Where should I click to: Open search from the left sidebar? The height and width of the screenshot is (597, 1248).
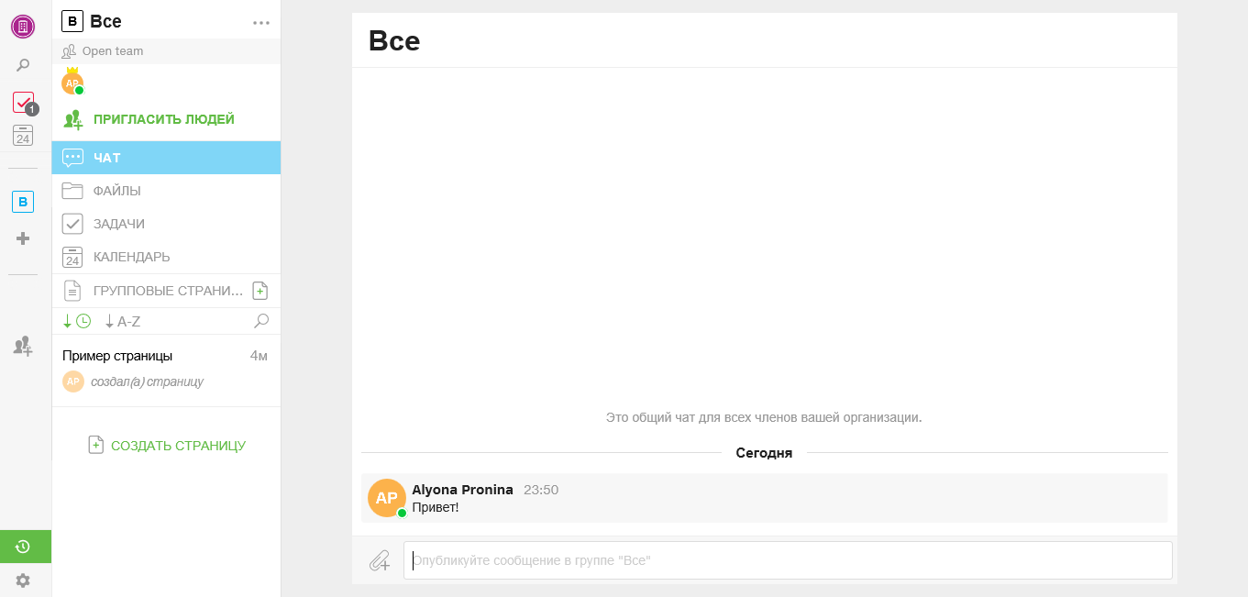click(x=23, y=65)
